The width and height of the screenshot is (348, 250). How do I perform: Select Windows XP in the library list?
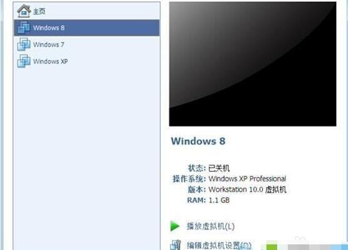(x=50, y=61)
